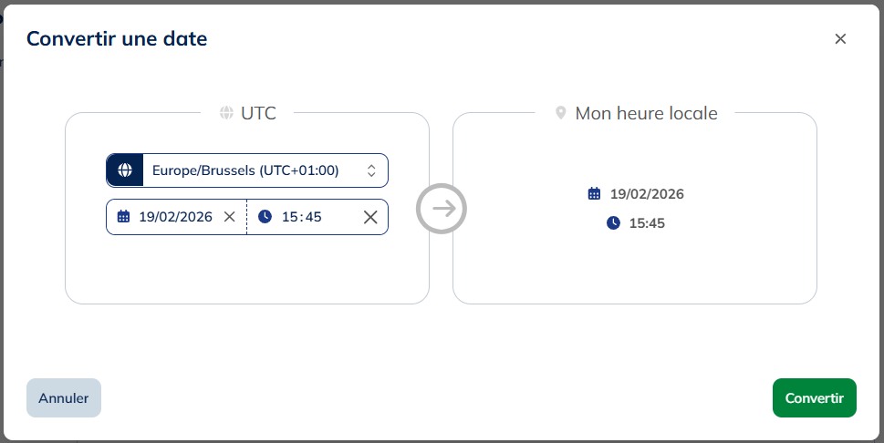This screenshot has width=884, height=443.
Task: Edit the 19/02/2026 date input field
Action: coord(175,217)
